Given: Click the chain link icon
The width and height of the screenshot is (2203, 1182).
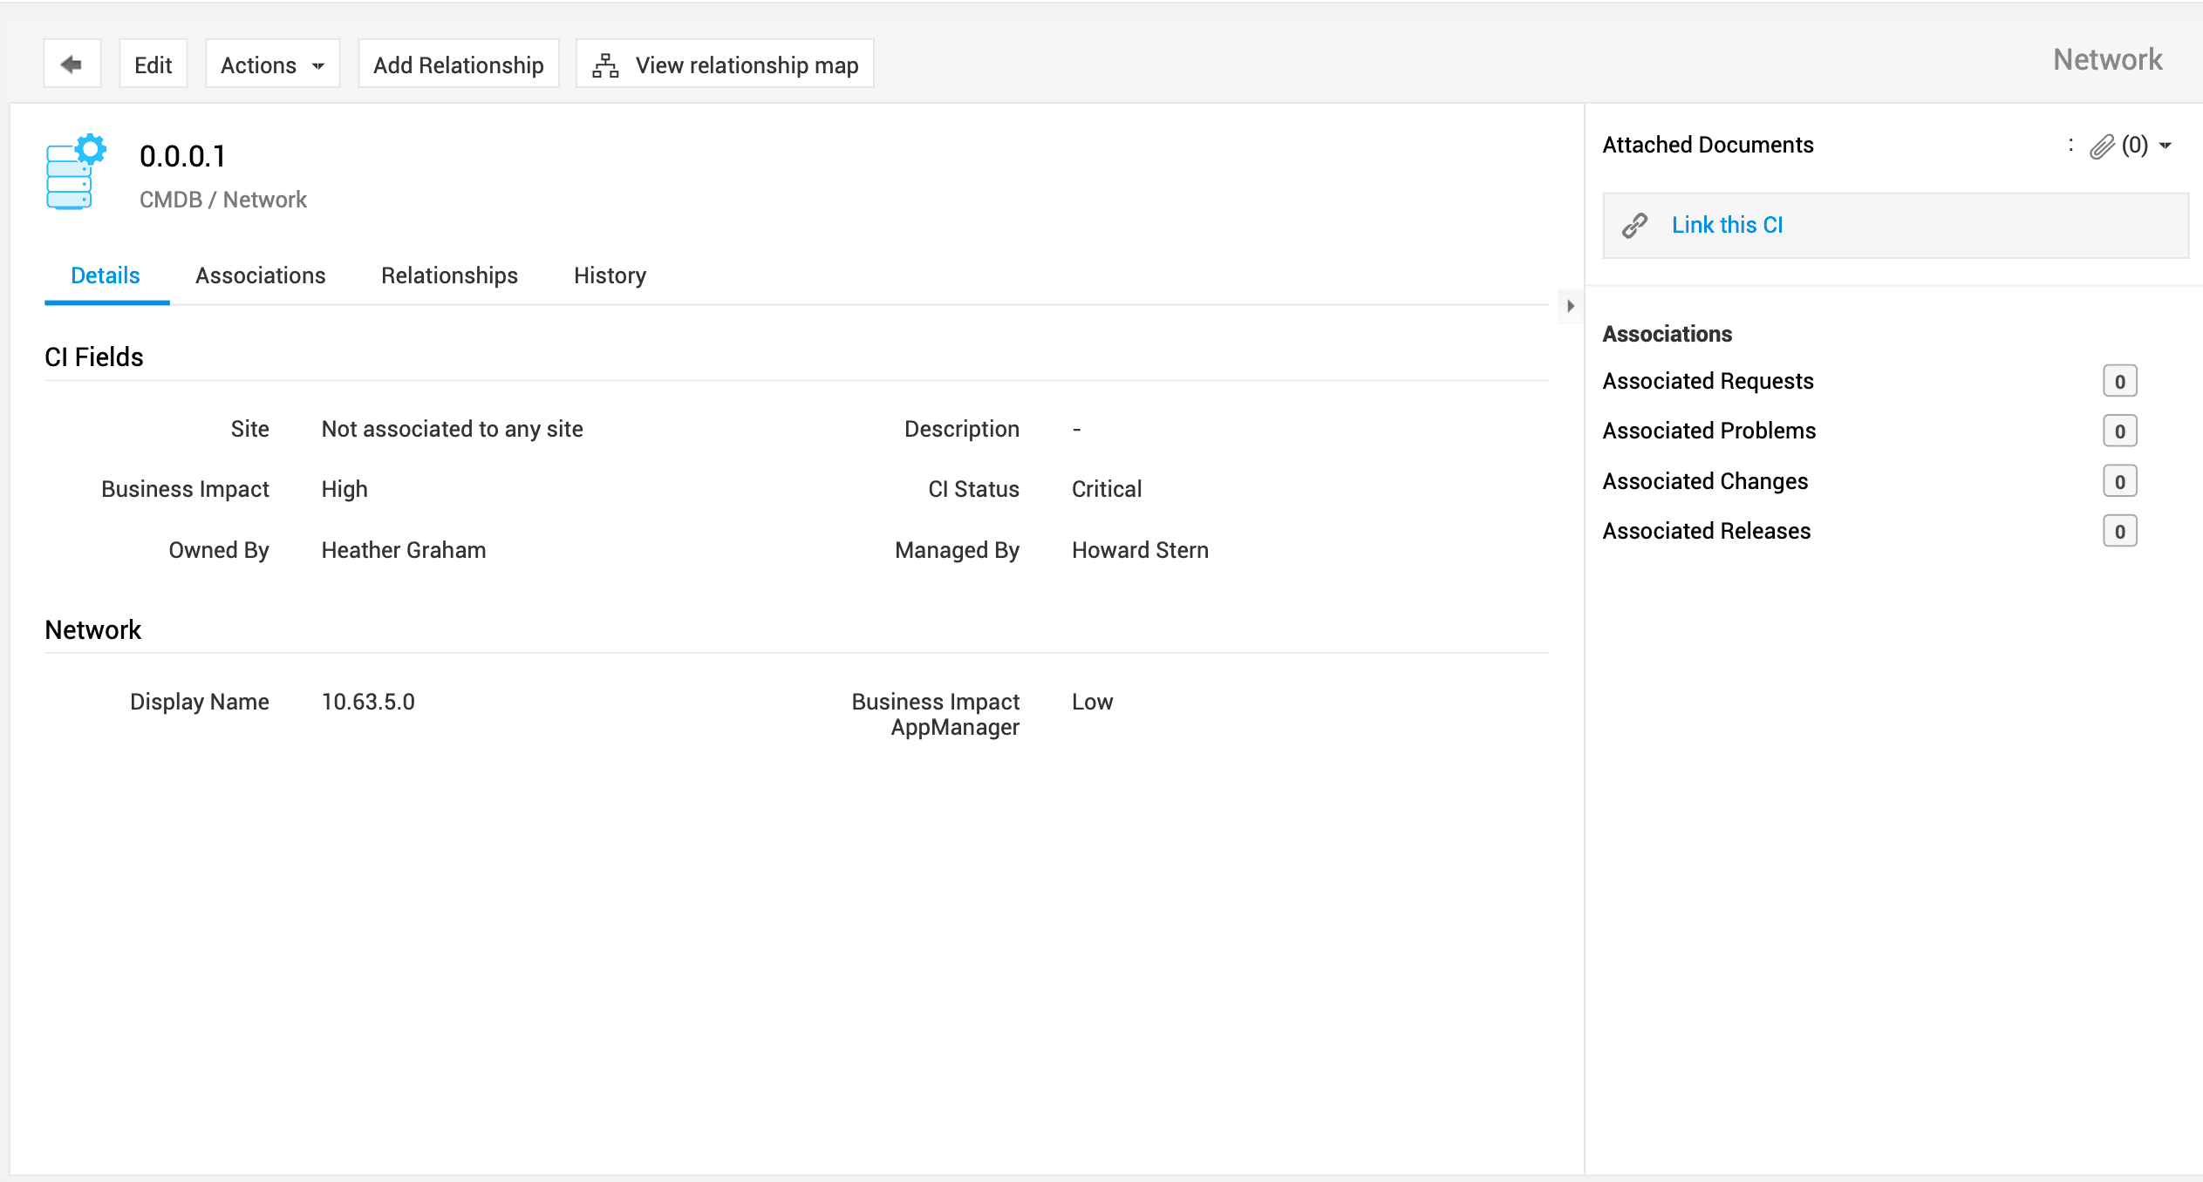Looking at the screenshot, I should tap(1635, 226).
